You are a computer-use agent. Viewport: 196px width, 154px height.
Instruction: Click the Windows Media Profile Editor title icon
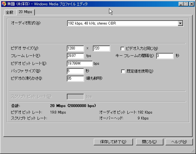coord(4,4)
